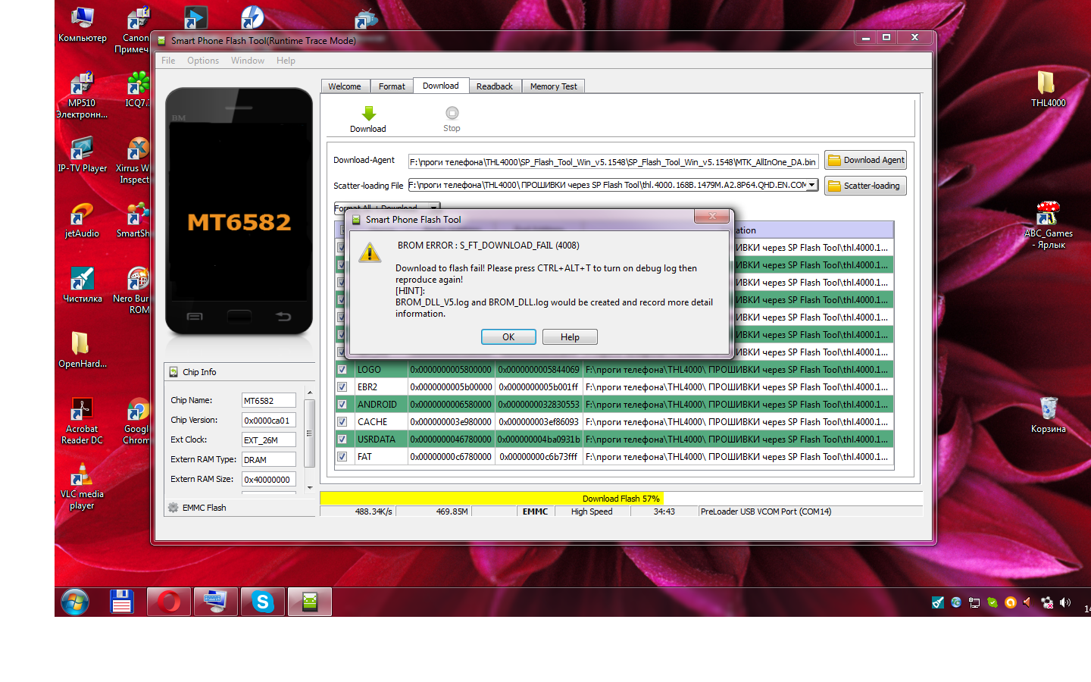Screen dimensions: 1091x682
Task: Click Help in the error dialog
Action: 570,337
